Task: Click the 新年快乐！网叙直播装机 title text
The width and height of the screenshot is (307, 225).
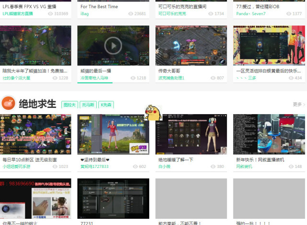Action: [x=260, y=160]
